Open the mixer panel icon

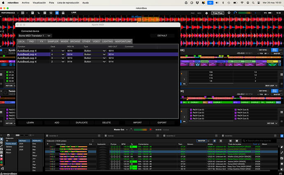coord(51,13)
